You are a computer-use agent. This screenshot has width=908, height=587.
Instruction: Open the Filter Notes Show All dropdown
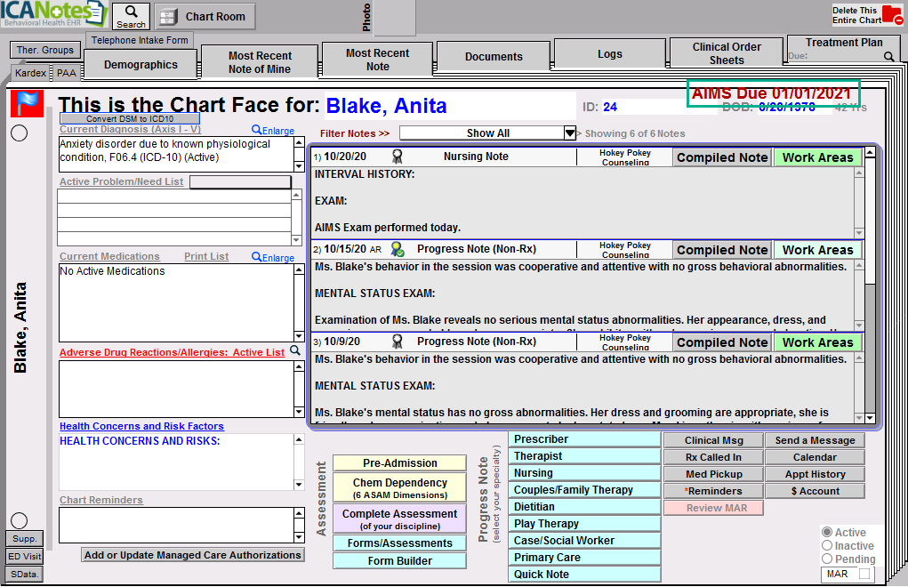tap(570, 133)
